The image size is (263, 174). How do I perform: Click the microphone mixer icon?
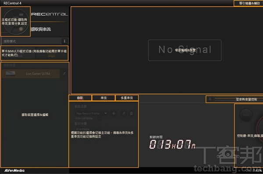point(210,99)
